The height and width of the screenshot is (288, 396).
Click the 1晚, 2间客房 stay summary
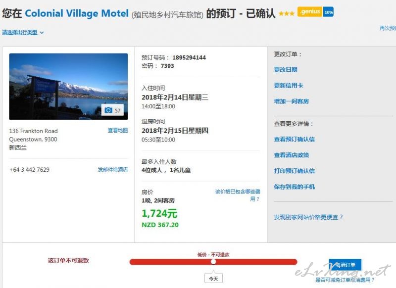(158, 201)
